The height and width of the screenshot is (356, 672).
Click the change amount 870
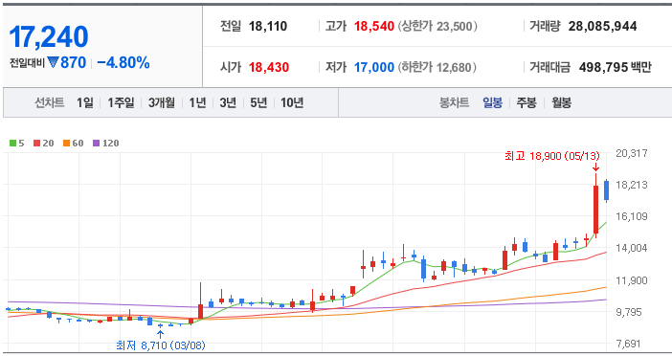(74, 62)
